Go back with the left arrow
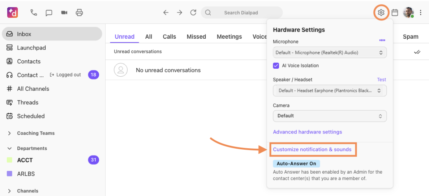 (166, 13)
